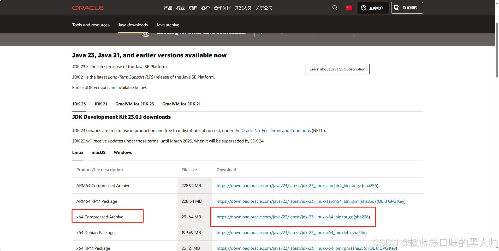The image size is (499, 251).
Task: Open sha256 for ARM64 RPM Package
Action: [367, 201]
